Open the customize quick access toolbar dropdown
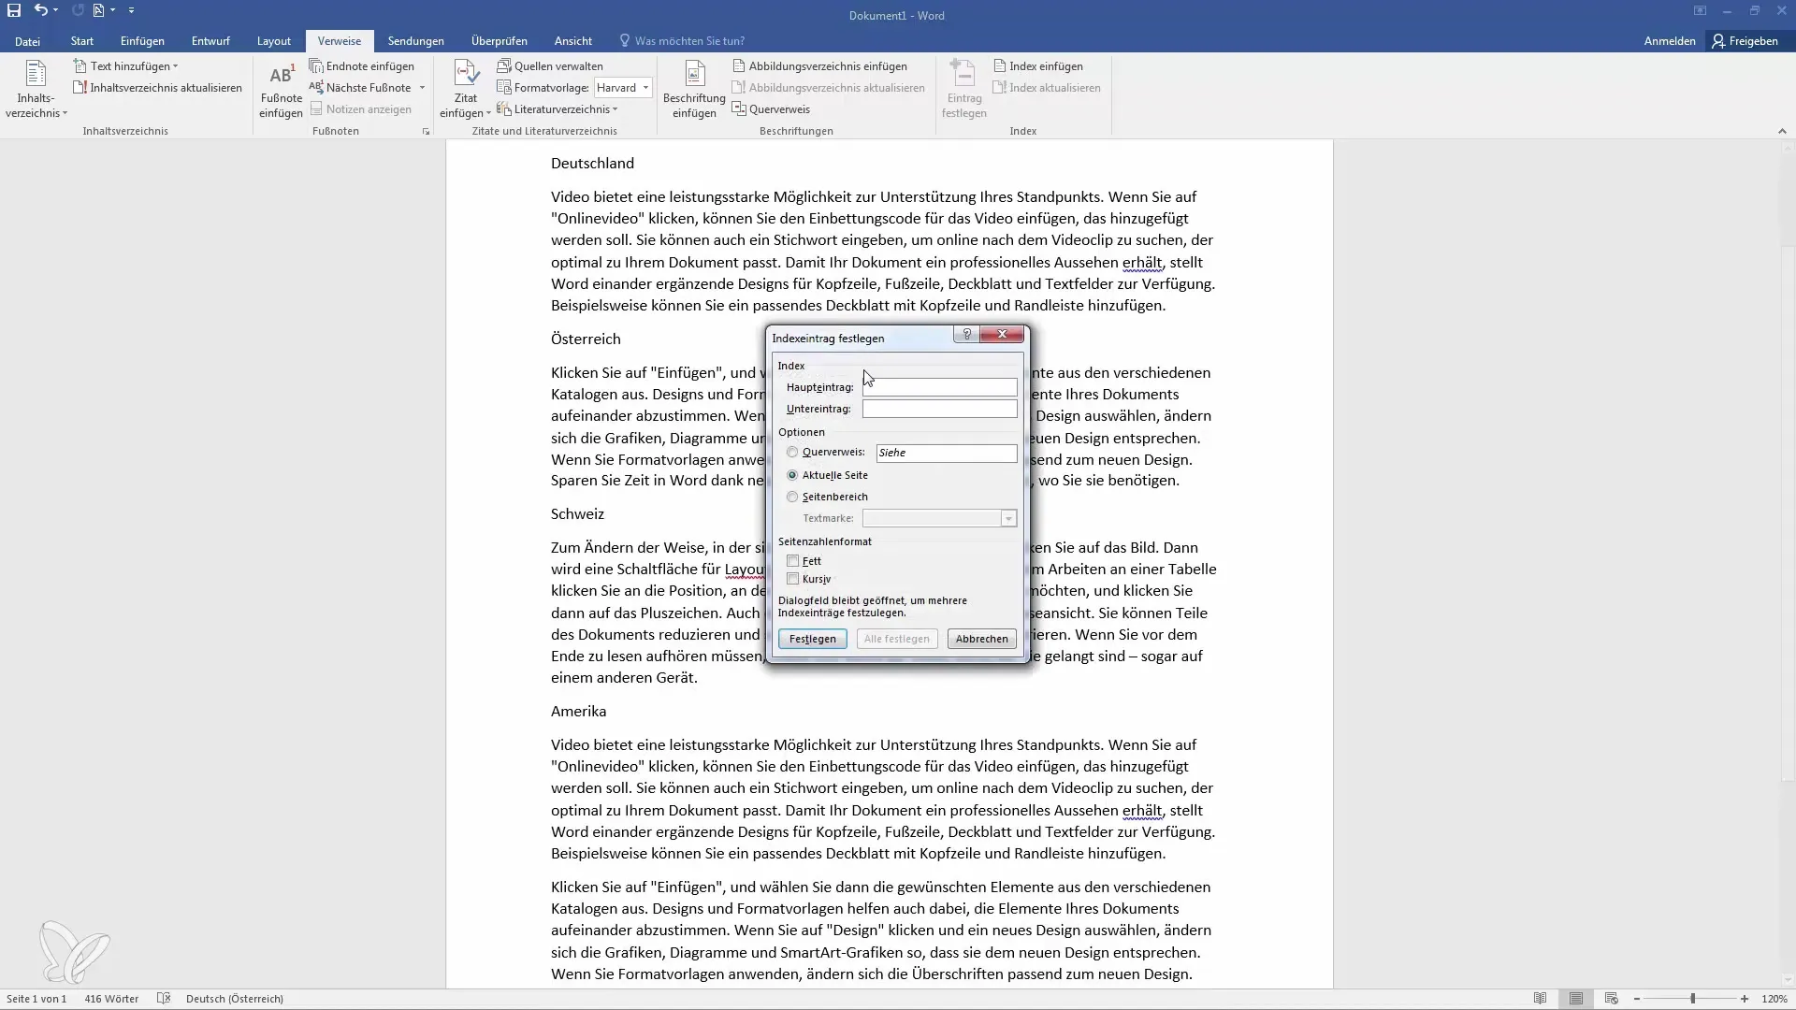This screenshot has width=1796, height=1010. (x=131, y=10)
